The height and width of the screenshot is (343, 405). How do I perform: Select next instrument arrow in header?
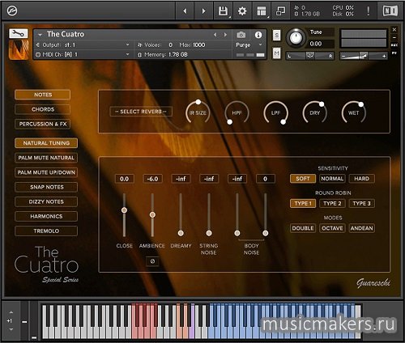225,35
